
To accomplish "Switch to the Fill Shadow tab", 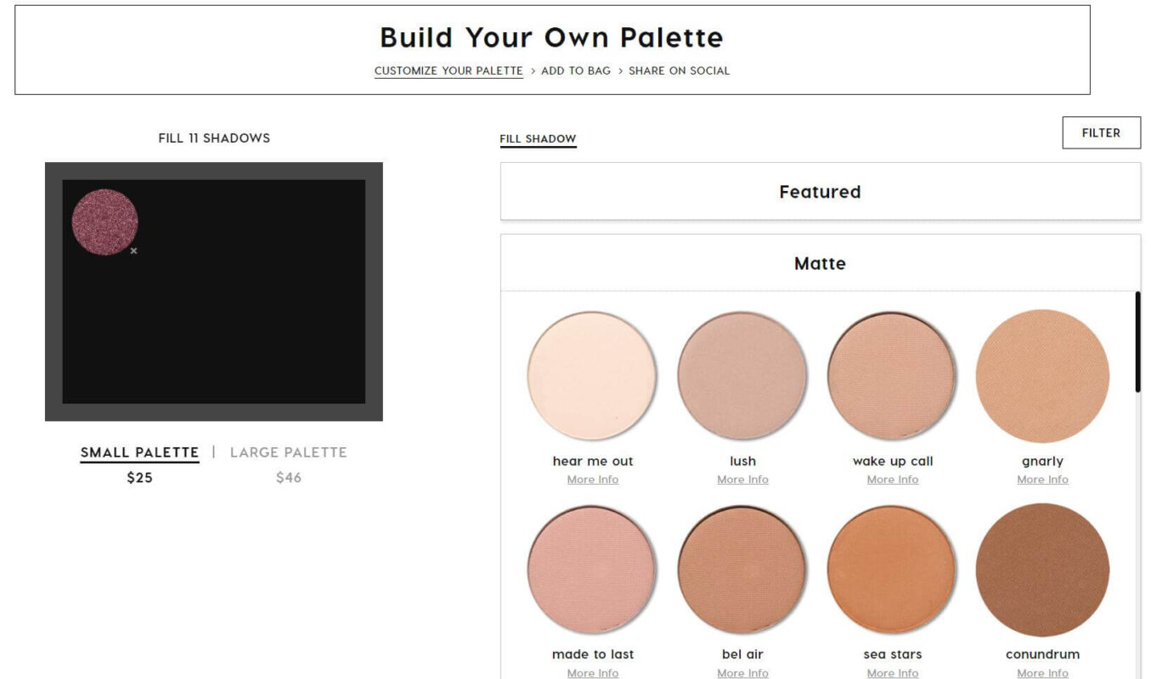I will (x=538, y=139).
